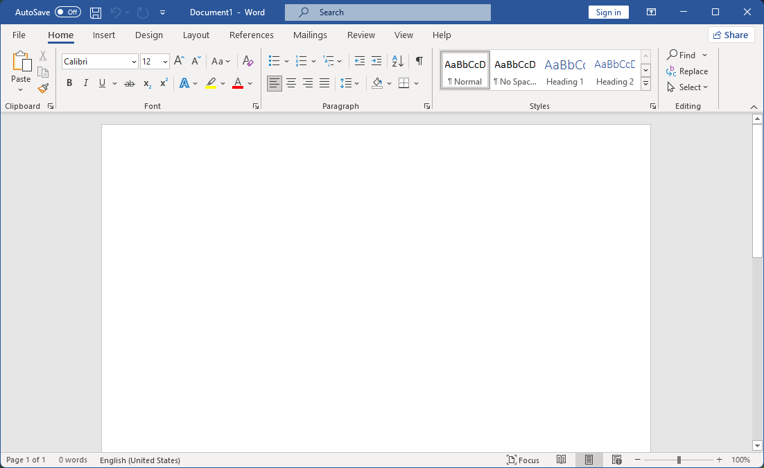Viewport: 764px width, 468px height.
Task: Toggle Focus mode in status bar
Action: [x=523, y=460]
